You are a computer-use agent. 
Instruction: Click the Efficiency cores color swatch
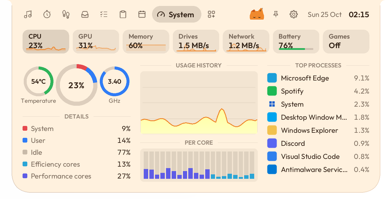point(25,164)
